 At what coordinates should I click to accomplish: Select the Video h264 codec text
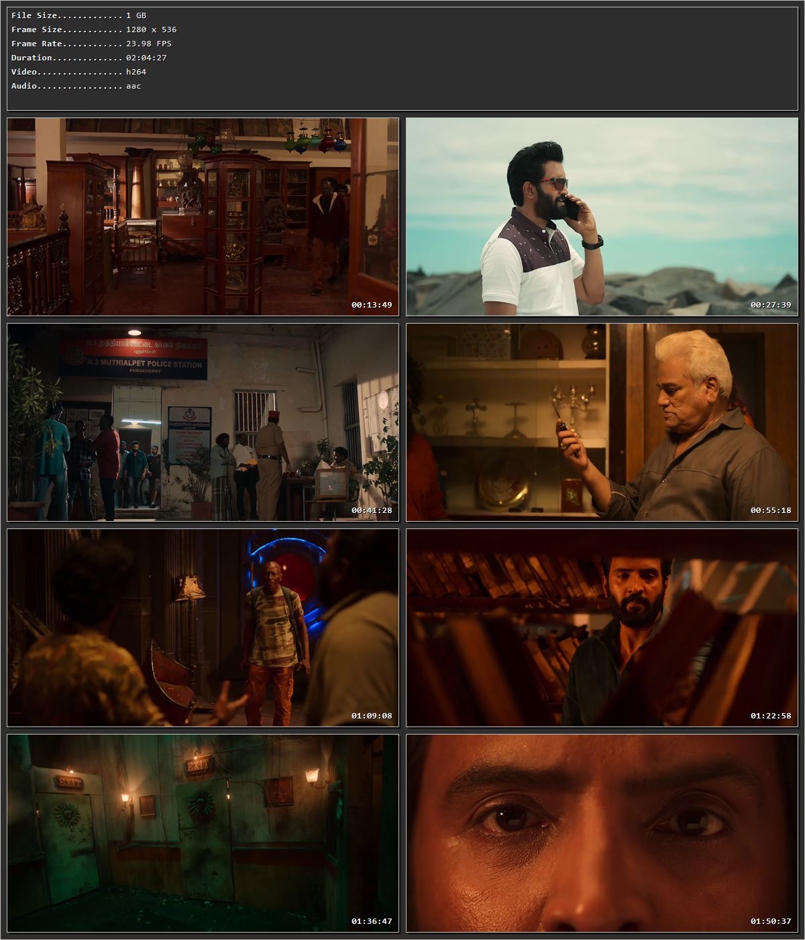78,72
